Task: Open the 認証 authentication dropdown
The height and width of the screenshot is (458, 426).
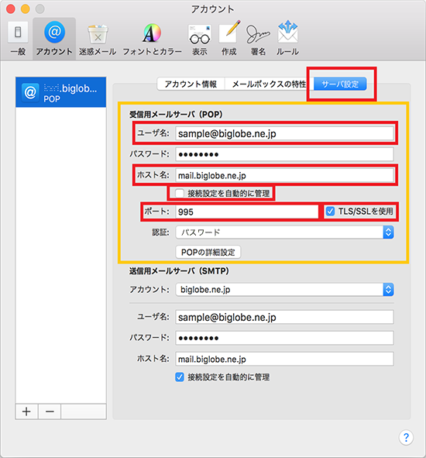Action: coord(284,232)
